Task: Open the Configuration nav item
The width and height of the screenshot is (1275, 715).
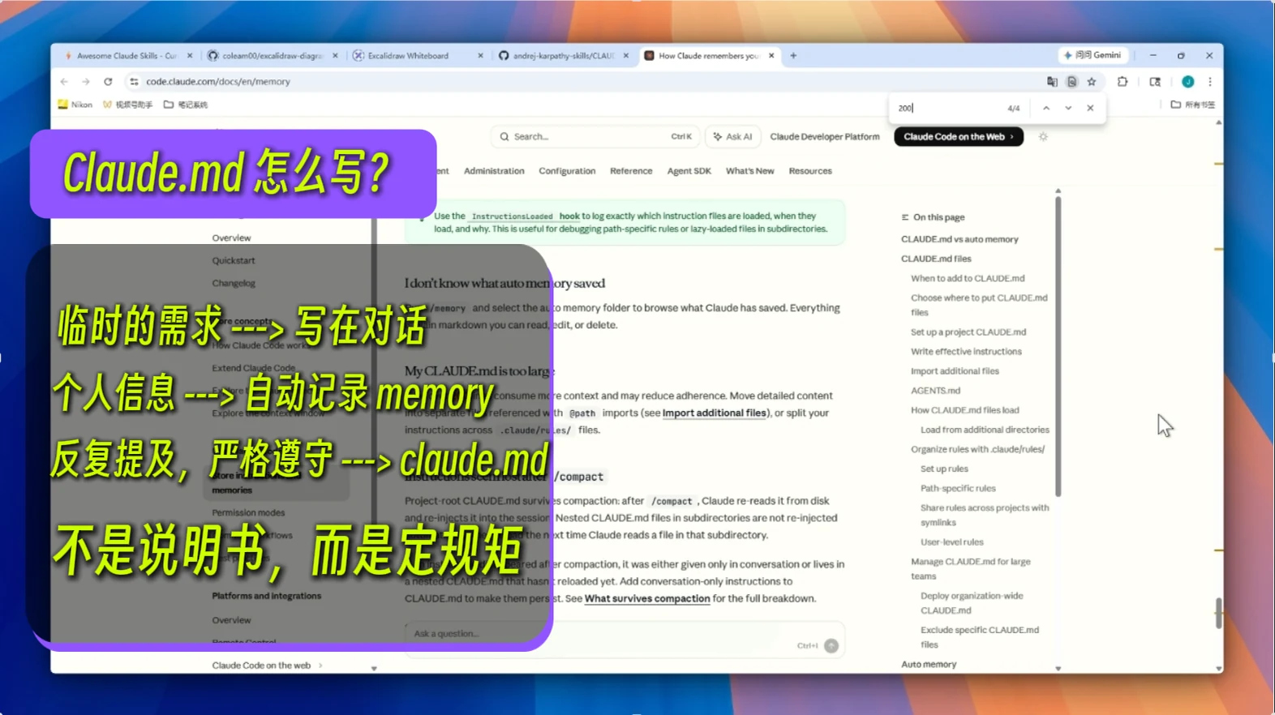Action: (567, 171)
